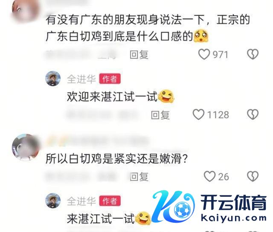Reply to the author's 欢迎来湛江 comment
Image resolution: width=273 pixels, height=232 pixels.
tap(160, 115)
